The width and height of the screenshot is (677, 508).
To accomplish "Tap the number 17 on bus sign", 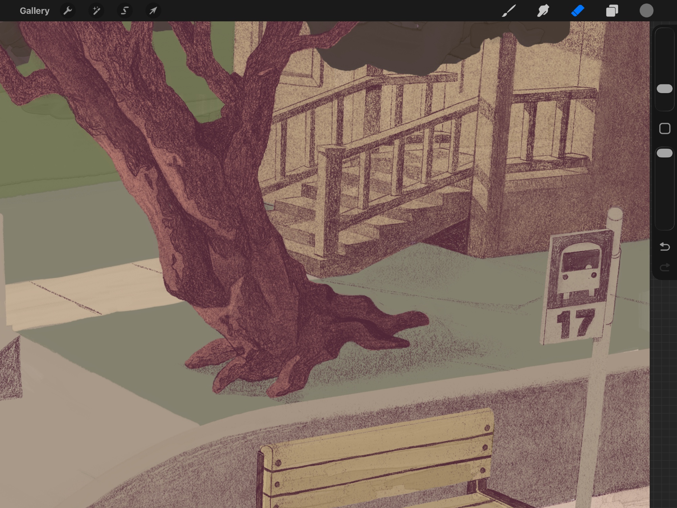I will tap(575, 323).
